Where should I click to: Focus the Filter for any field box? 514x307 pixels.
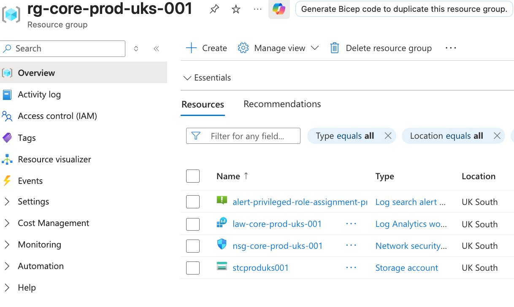coord(243,136)
